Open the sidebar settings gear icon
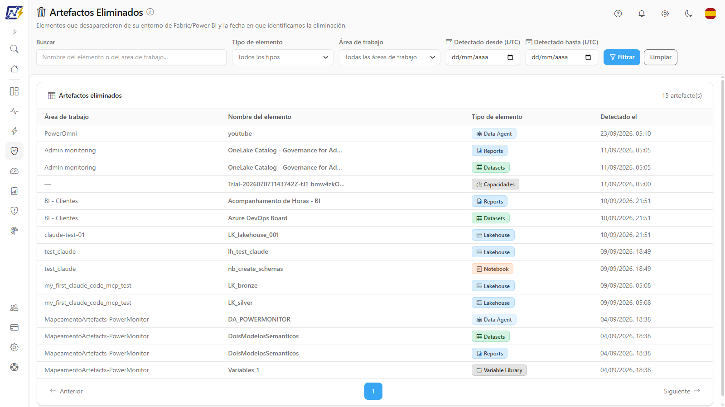Viewport: 725px width, 407px height. pos(14,347)
